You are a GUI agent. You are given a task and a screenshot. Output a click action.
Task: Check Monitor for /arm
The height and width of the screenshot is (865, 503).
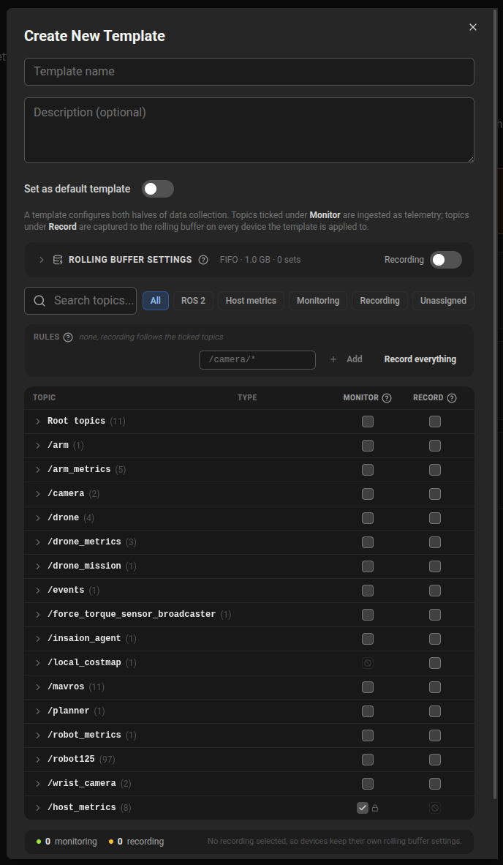coord(368,445)
